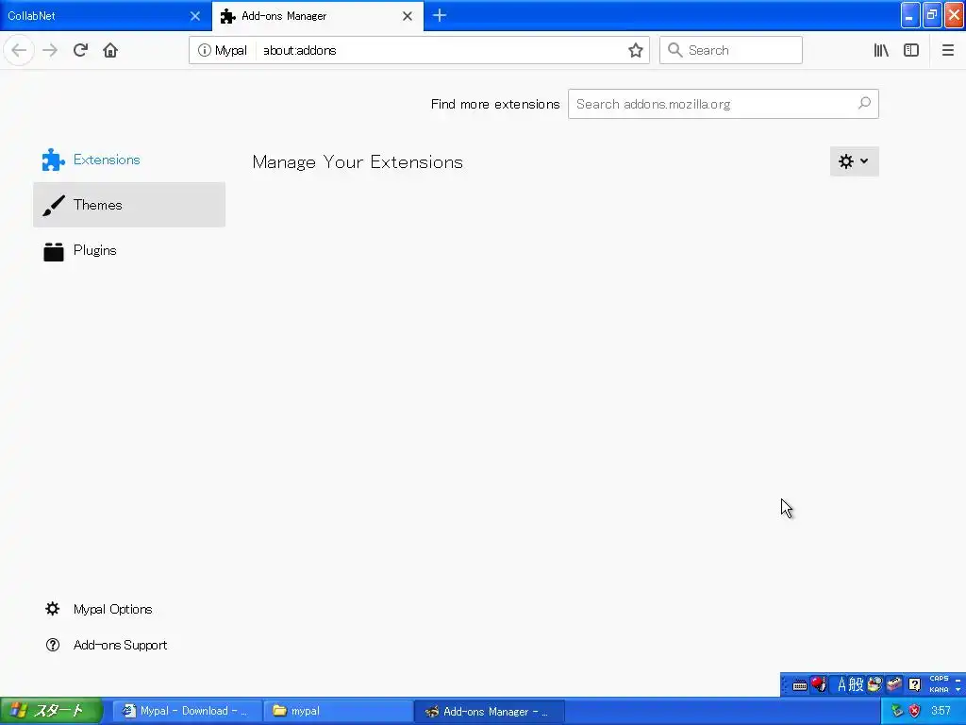Image resolution: width=966 pixels, height=725 pixels.
Task: Select the Plugins category
Action: pos(129,250)
